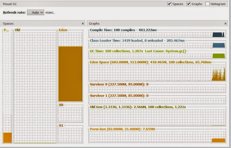Click the Compile Time graph label
This screenshot has height=148, width=231.
click(x=123, y=30)
